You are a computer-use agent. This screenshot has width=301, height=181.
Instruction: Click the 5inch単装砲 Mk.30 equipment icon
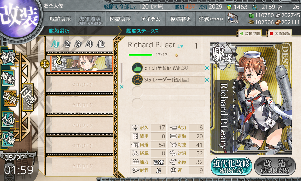point(137,68)
